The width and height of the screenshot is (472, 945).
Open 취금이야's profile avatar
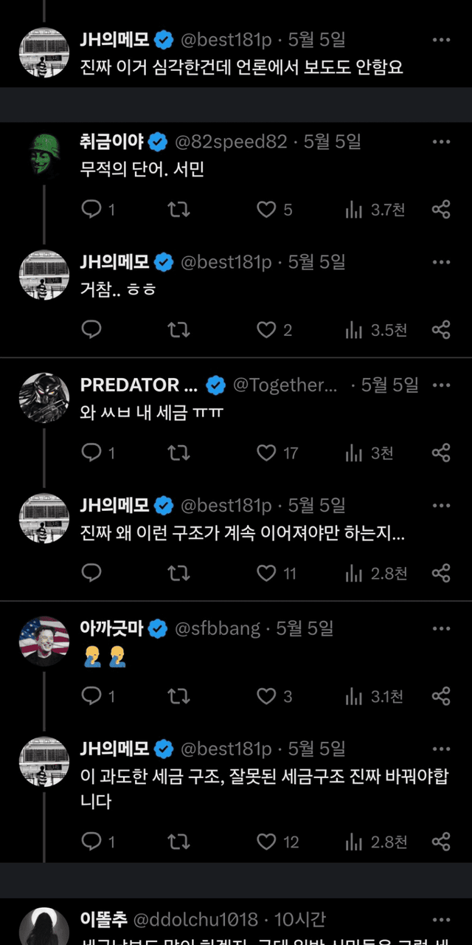44,154
